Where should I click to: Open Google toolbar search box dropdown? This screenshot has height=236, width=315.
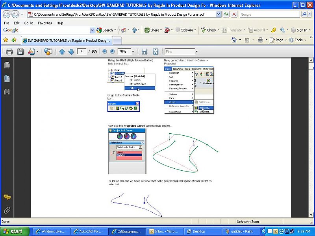point(92,30)
